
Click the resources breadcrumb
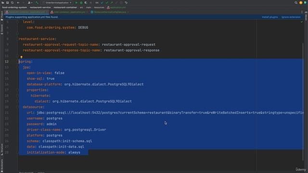coord(99,8)
